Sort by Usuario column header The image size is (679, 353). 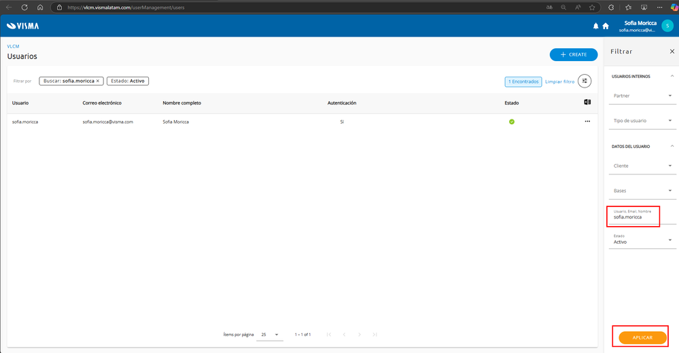point(20,103)
